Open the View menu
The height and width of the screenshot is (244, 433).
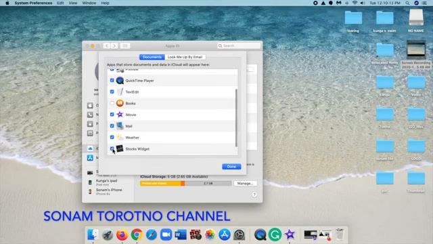pos(73,3)
